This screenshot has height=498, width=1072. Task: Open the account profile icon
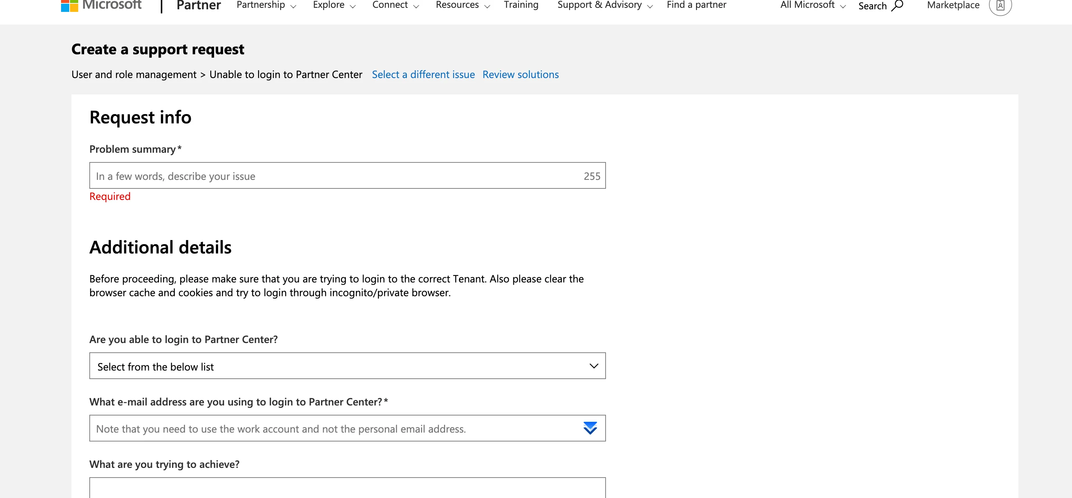pos(1000,6)
